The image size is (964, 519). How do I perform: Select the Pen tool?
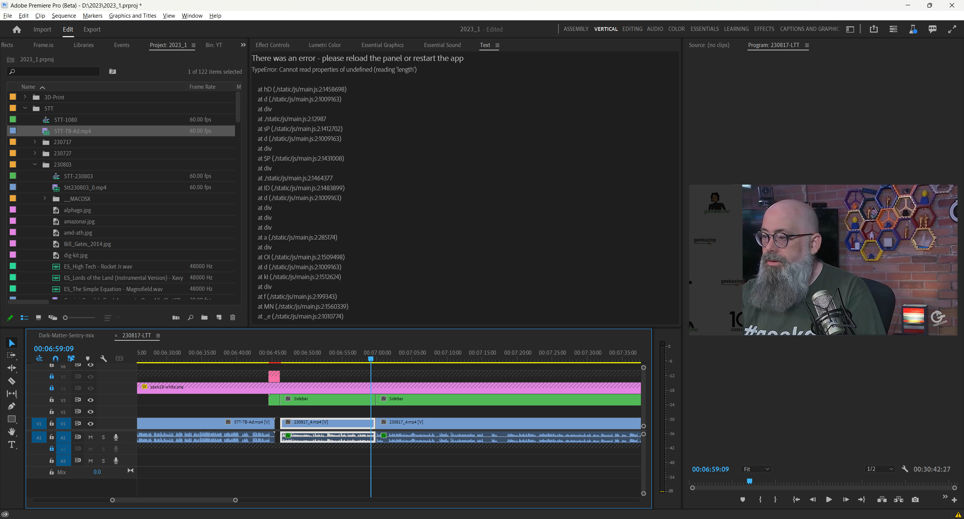tap(12, 407)
